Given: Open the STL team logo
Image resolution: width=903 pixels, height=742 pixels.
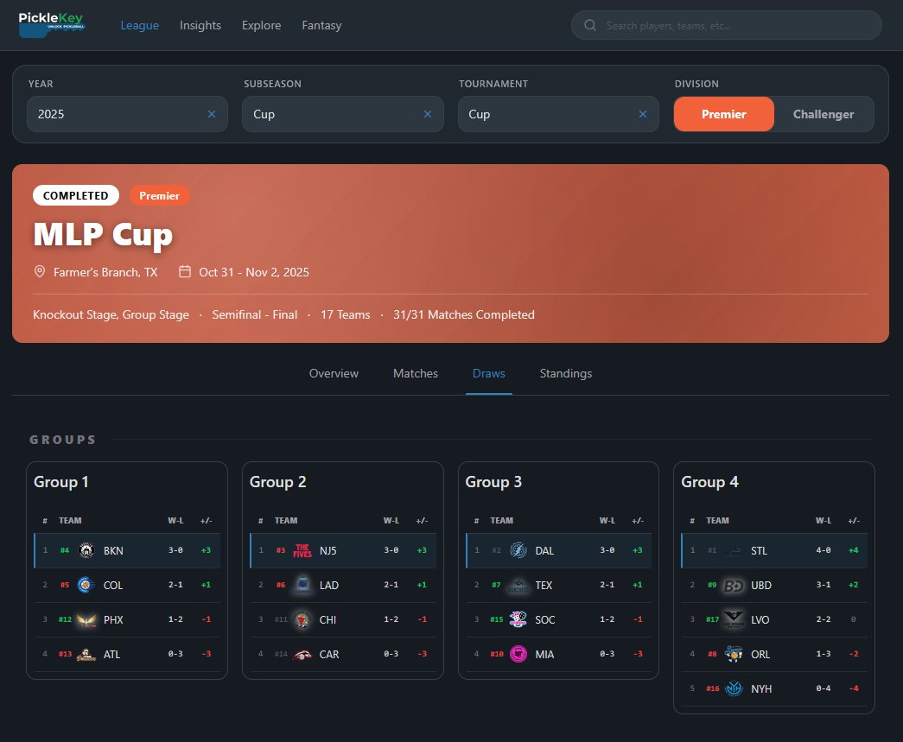Looking at the screenshot, I should (734, 550).
